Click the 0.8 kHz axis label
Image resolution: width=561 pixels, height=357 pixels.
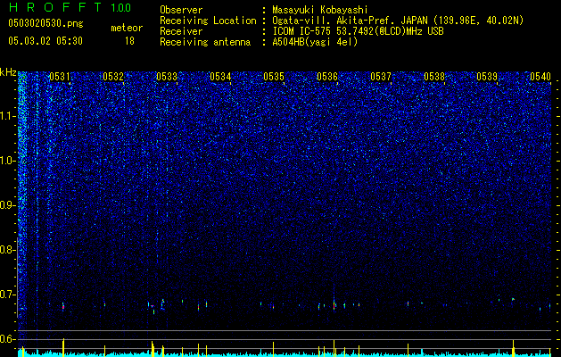coord(8,250)
